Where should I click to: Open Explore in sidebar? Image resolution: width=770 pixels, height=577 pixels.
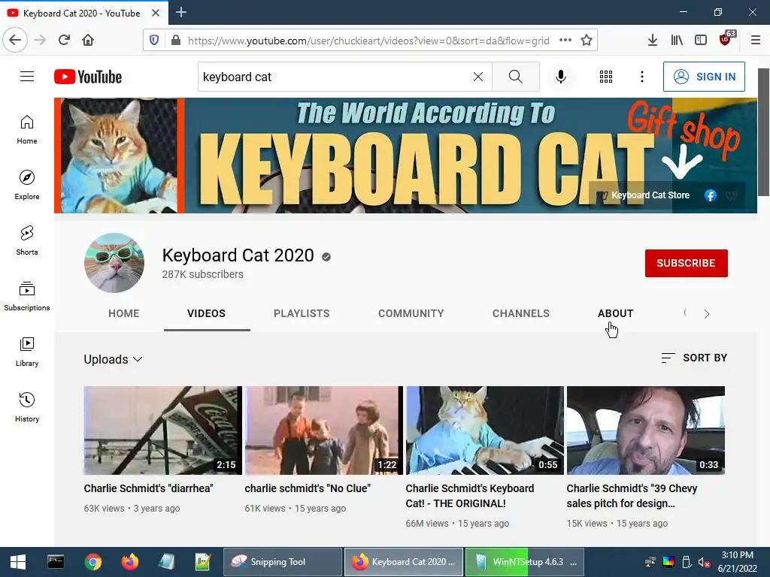[x=27, y=185]
